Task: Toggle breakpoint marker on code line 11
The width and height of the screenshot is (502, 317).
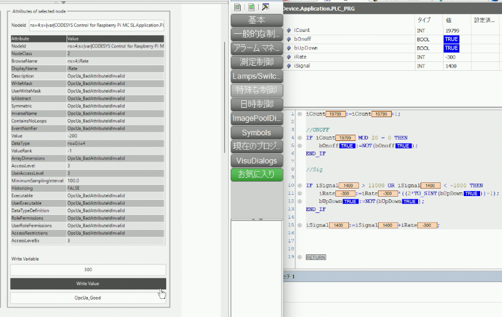Action: 300,194
